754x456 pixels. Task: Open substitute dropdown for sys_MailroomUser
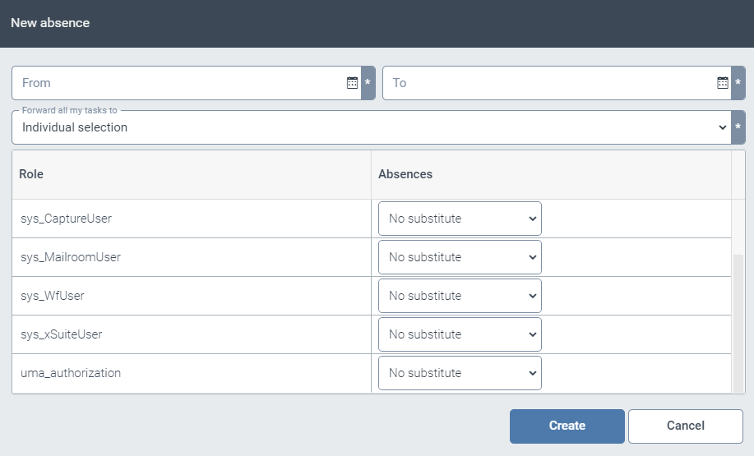[x=460, y=257]
